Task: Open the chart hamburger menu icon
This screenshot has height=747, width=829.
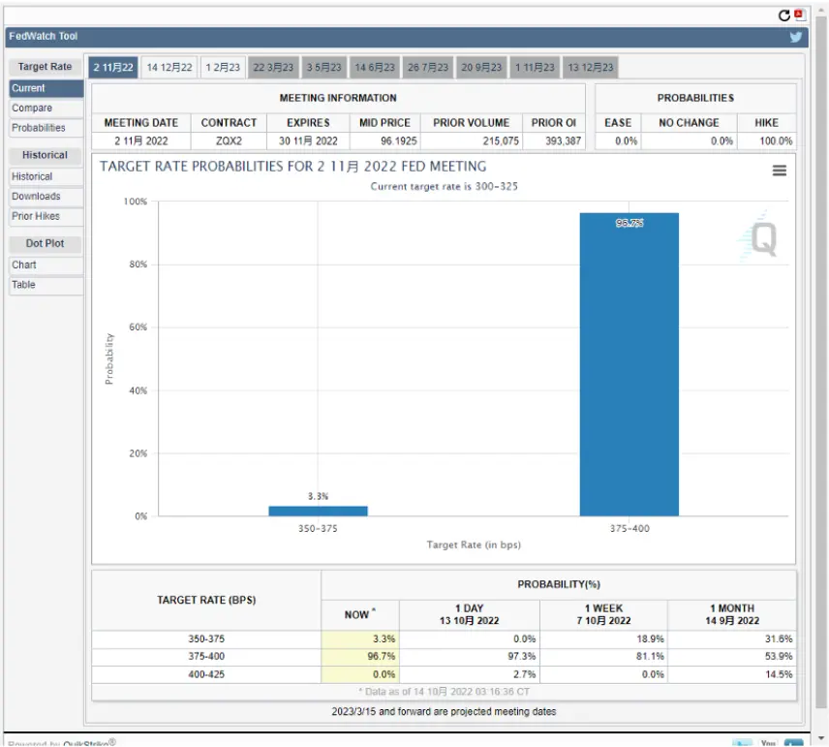Action: [x=780, y=171]
